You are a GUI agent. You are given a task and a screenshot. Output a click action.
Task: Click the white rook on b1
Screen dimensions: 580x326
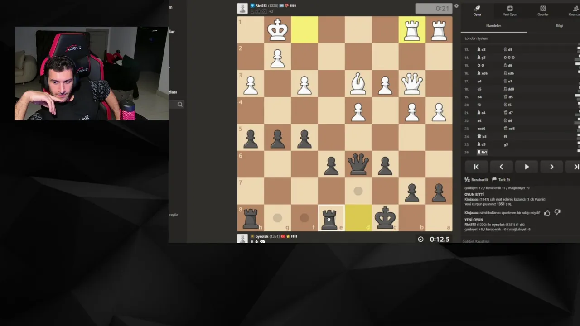(412, 30)
